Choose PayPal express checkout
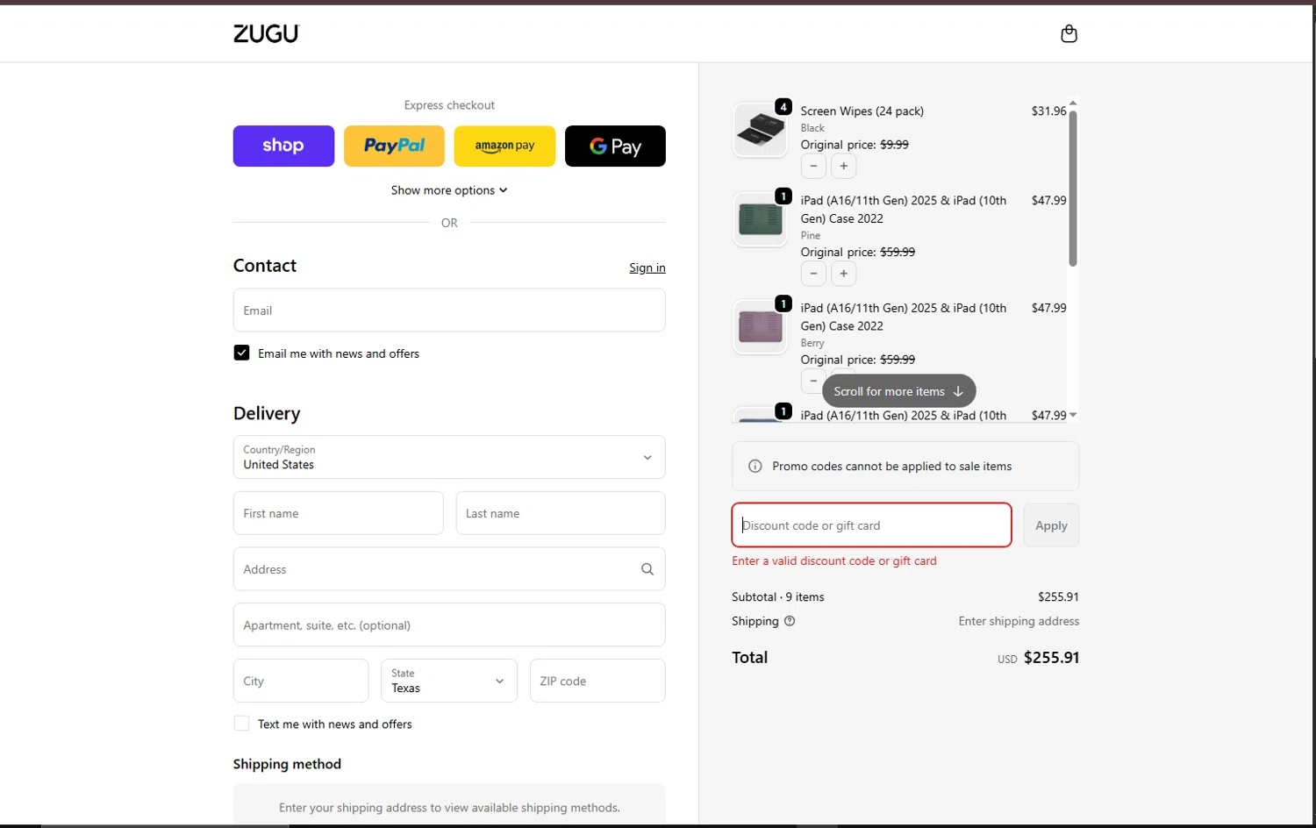 coord(394,146)
